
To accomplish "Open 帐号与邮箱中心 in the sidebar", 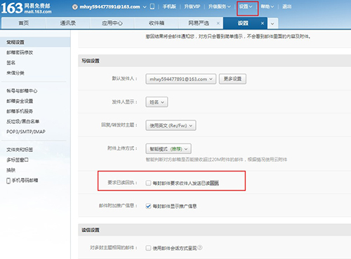I will coord(22,91).
